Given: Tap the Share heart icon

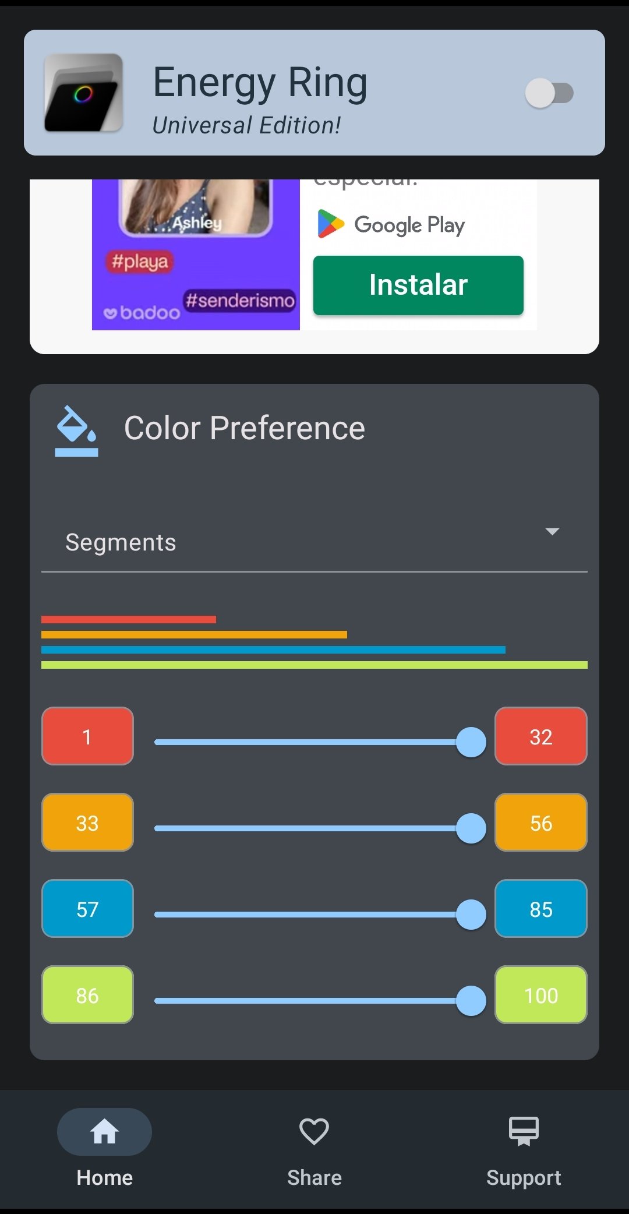Looking at the screenshot, I should 314,1131.
